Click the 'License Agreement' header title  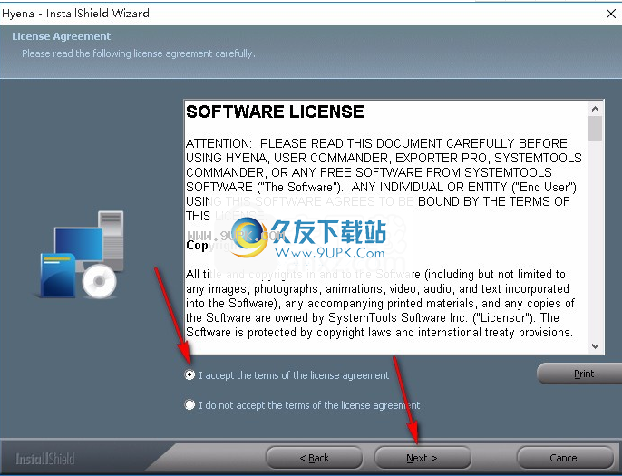[61, 36]
